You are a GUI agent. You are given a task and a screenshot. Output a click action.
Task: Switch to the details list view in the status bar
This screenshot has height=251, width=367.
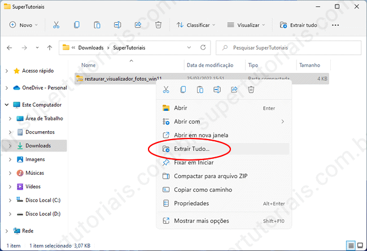click(351, 245)
